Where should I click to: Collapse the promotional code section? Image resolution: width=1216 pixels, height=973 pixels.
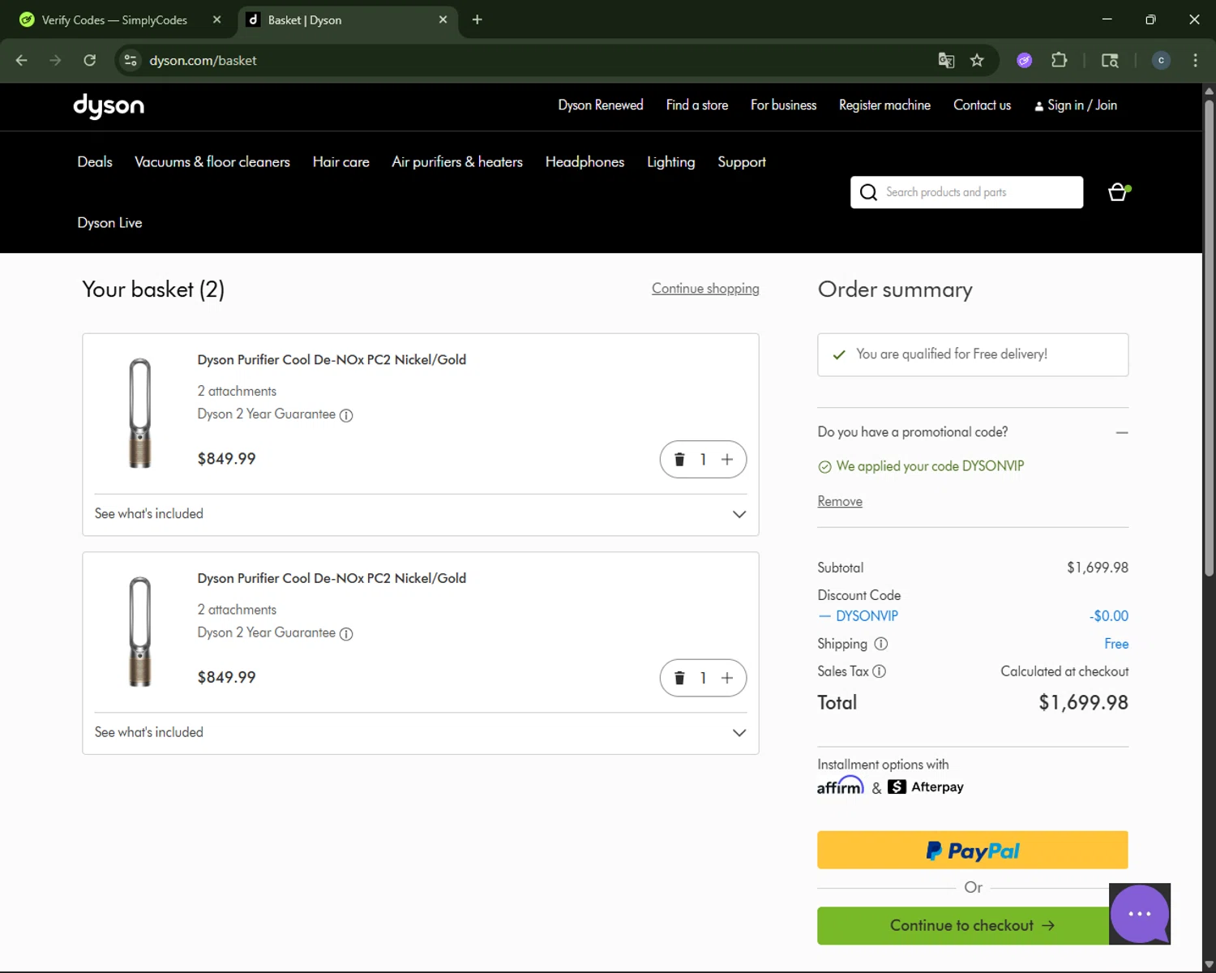pyautogui.click(x=1122, y=432)
